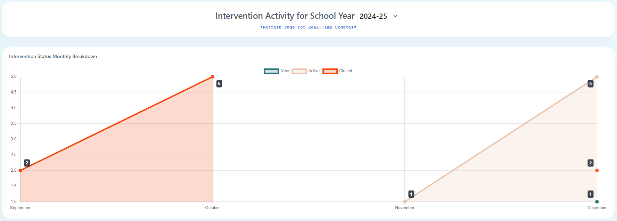Click the Active data point at December
This screenshot has width=617, height=221.
(597, 76)
